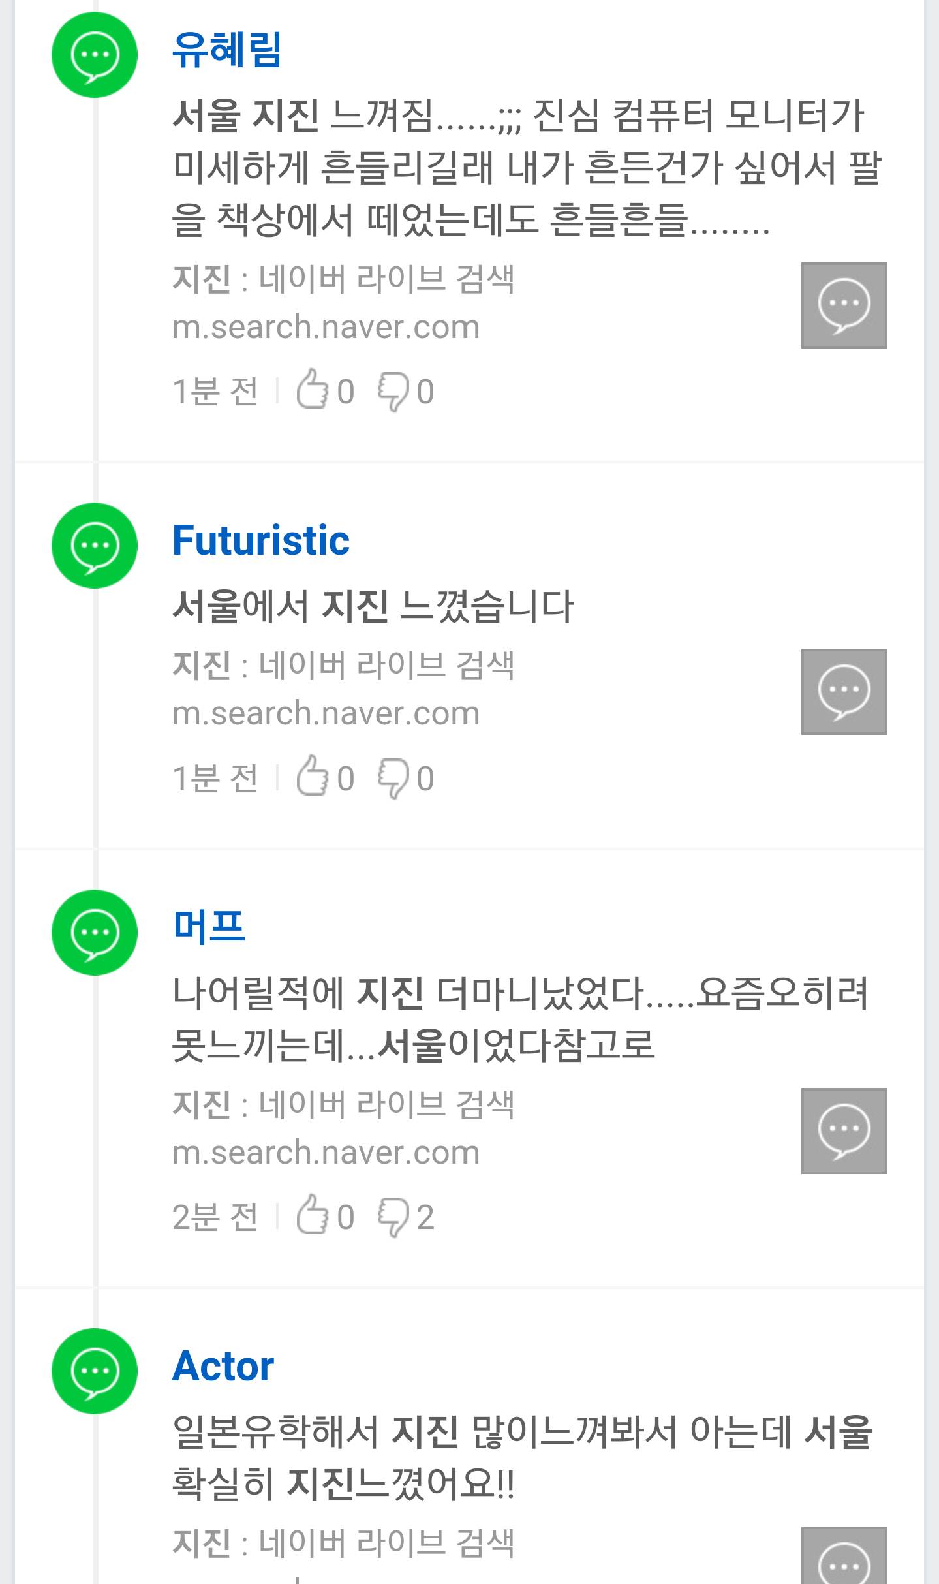Tap the green chat avatar beside Futuristic
The image size is (939, 1584).
pyautogui.click(x=95, y=546)
